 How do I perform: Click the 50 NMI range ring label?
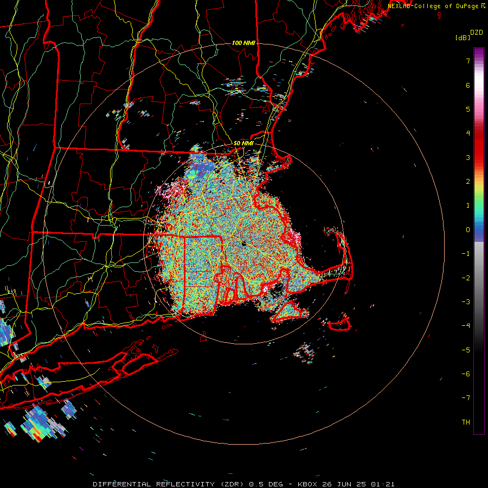(x=243, y=143)
